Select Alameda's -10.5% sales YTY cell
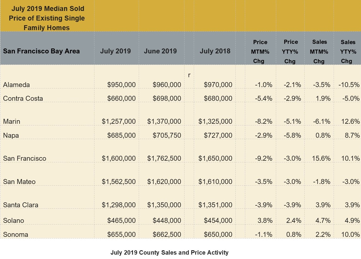Screen dimensions: 361x259 (349, 85)
